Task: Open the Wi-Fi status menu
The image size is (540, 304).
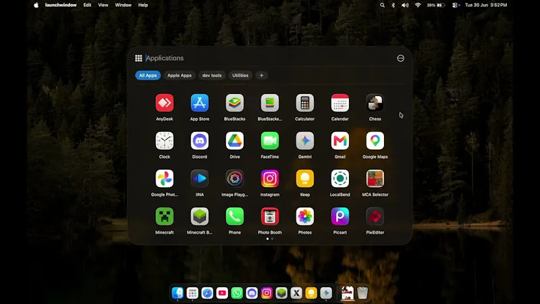Action: point(418,5)
